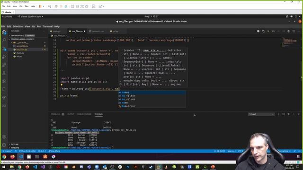Click the Windows Start button

coord(3,167)
